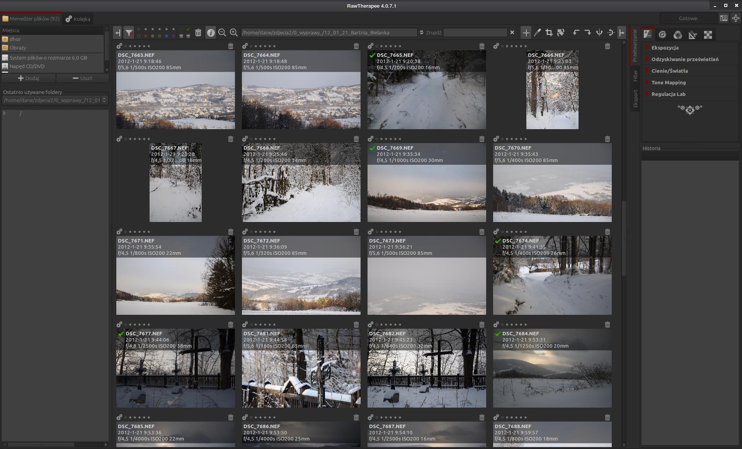Rotate selected images right

tap(587, 32)
